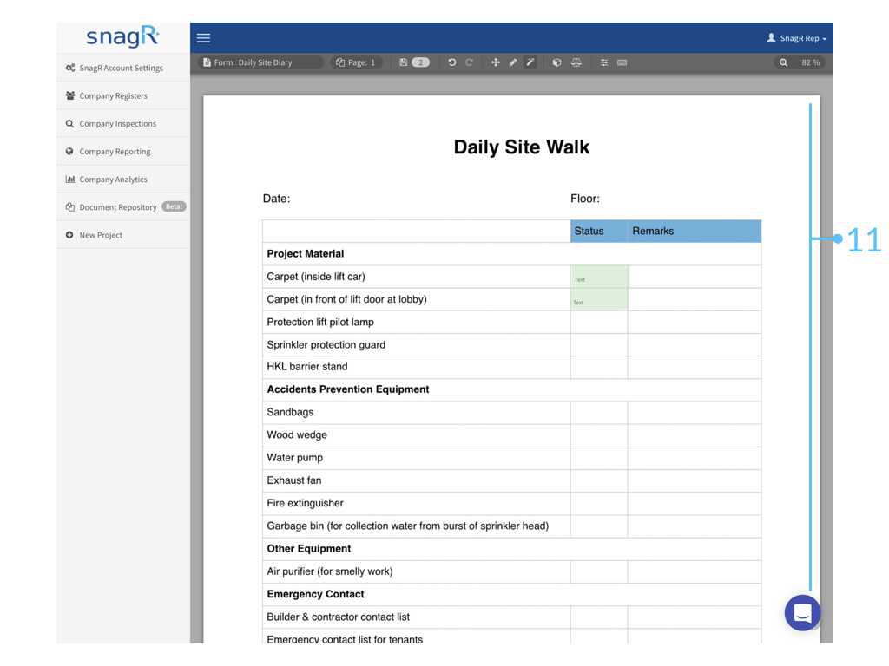The width and height of the screenshot is (889, 666).
Task: Open SnagR Account Settings
Action: point(123,68)
